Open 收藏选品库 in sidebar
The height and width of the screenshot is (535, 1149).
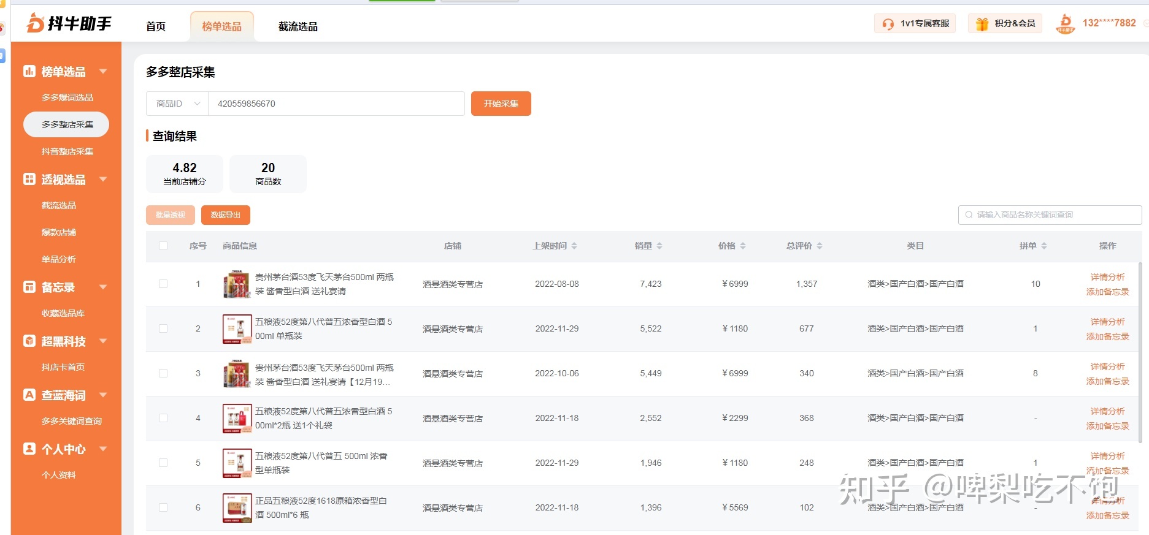click(x=63, y=313)
